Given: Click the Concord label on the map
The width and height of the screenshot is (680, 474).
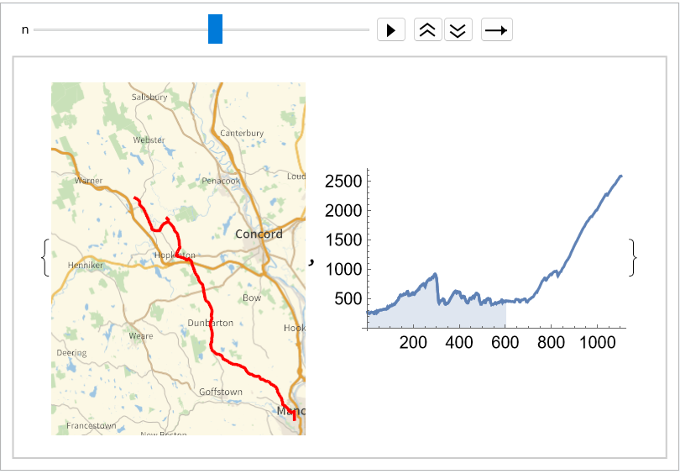Looking at the screenshot, I should 259,234.
